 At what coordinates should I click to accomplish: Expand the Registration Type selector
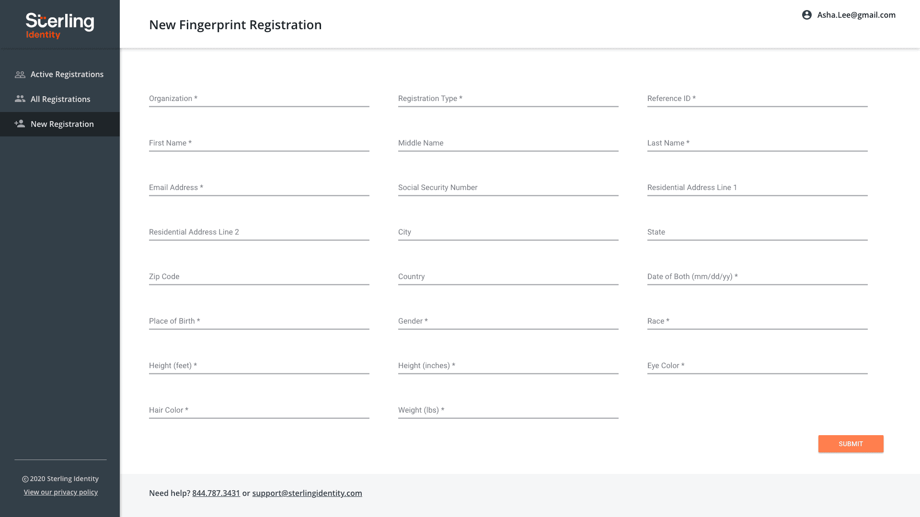(x=508, y=99)
